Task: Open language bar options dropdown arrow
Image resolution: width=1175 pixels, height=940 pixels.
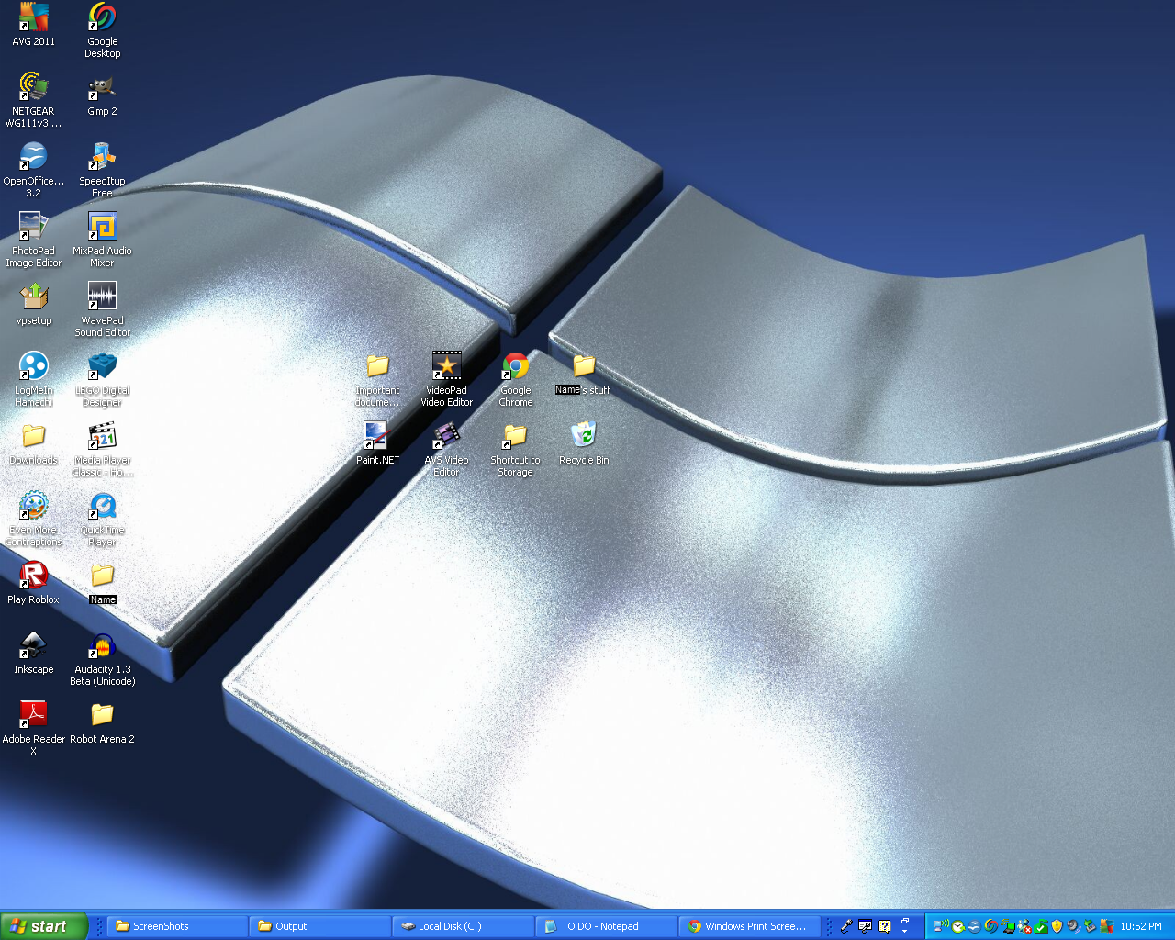Action: [x=904, y=931]
